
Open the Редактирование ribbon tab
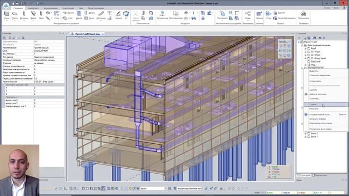[x=96, y=8]
